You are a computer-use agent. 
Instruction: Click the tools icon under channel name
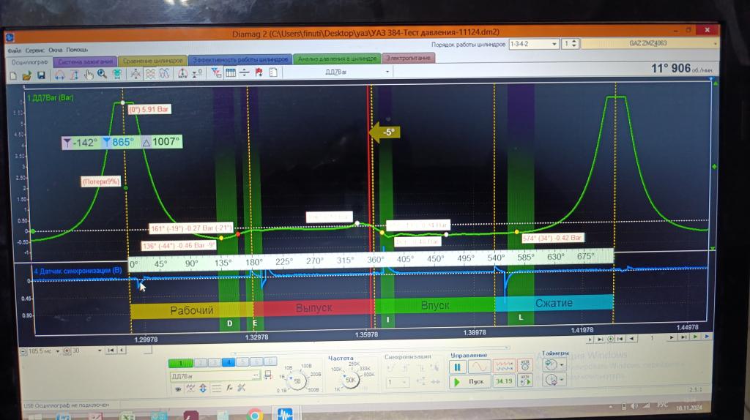pyautogui.click(x=242, y=388)
